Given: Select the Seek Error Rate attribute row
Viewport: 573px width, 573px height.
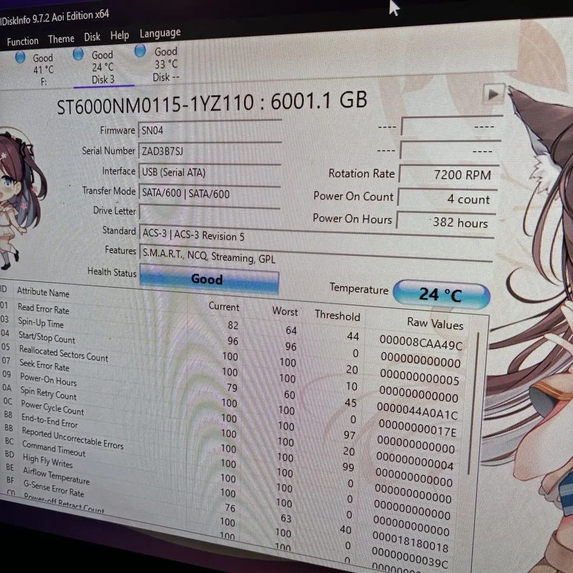Looking at the screenshot, I should (x=229, y=387).
